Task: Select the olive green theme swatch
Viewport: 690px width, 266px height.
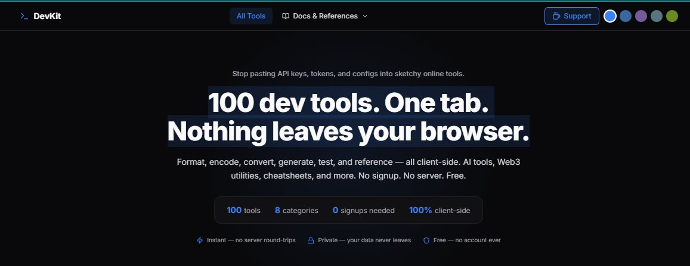Action: (672, 16)
